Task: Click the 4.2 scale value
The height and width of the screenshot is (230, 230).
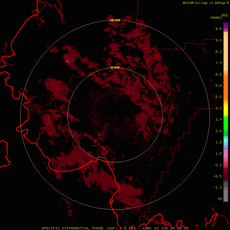Action: (218, 108)
